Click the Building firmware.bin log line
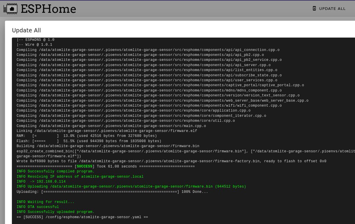Image resolution: width=355 pixels, height=224 pixels. 108,146
